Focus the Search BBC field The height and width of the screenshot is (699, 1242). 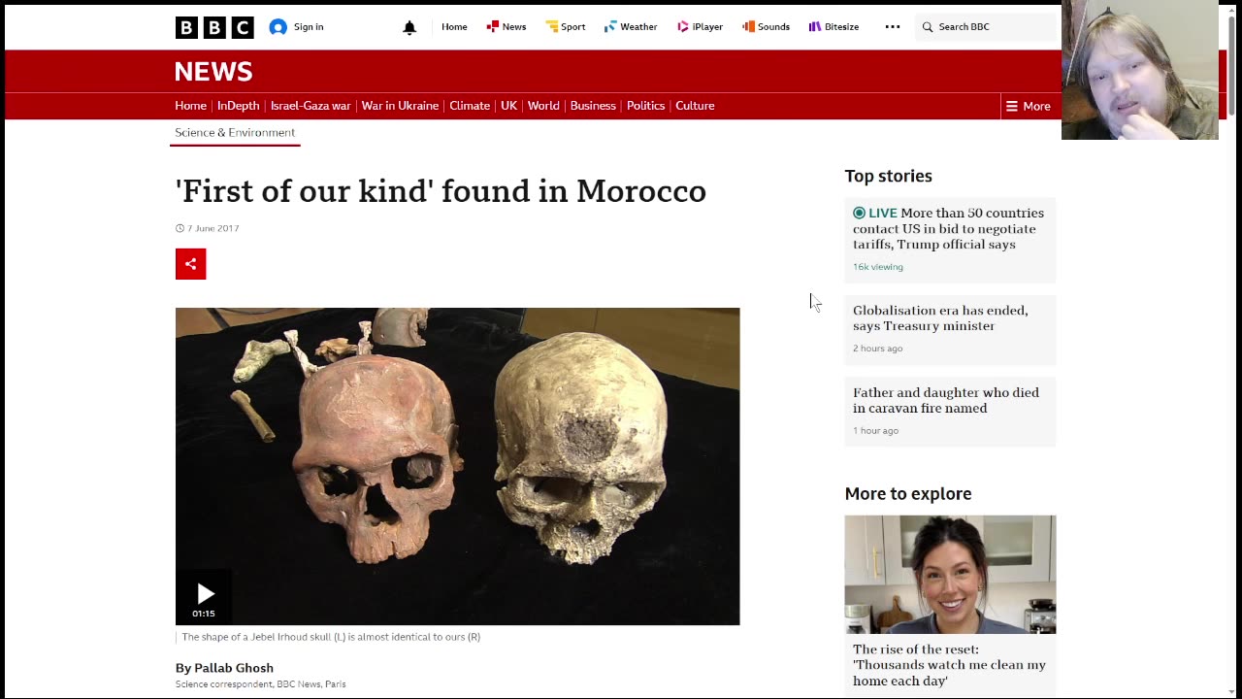[x=986, y=27]
